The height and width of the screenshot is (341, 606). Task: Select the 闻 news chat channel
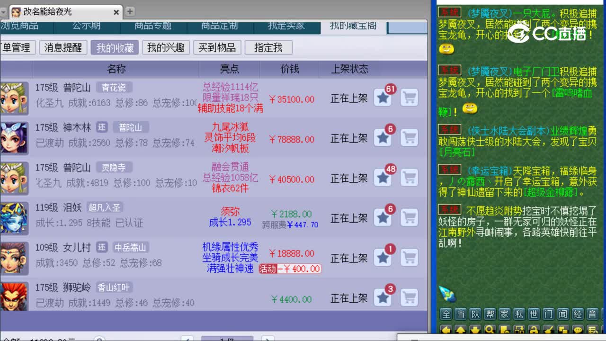point(563,314)
